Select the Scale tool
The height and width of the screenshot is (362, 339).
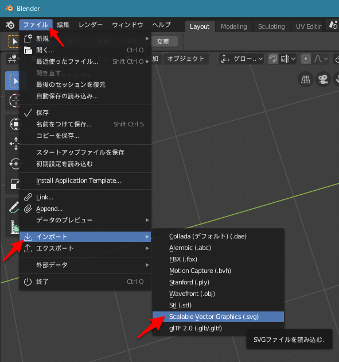[14, 184]
